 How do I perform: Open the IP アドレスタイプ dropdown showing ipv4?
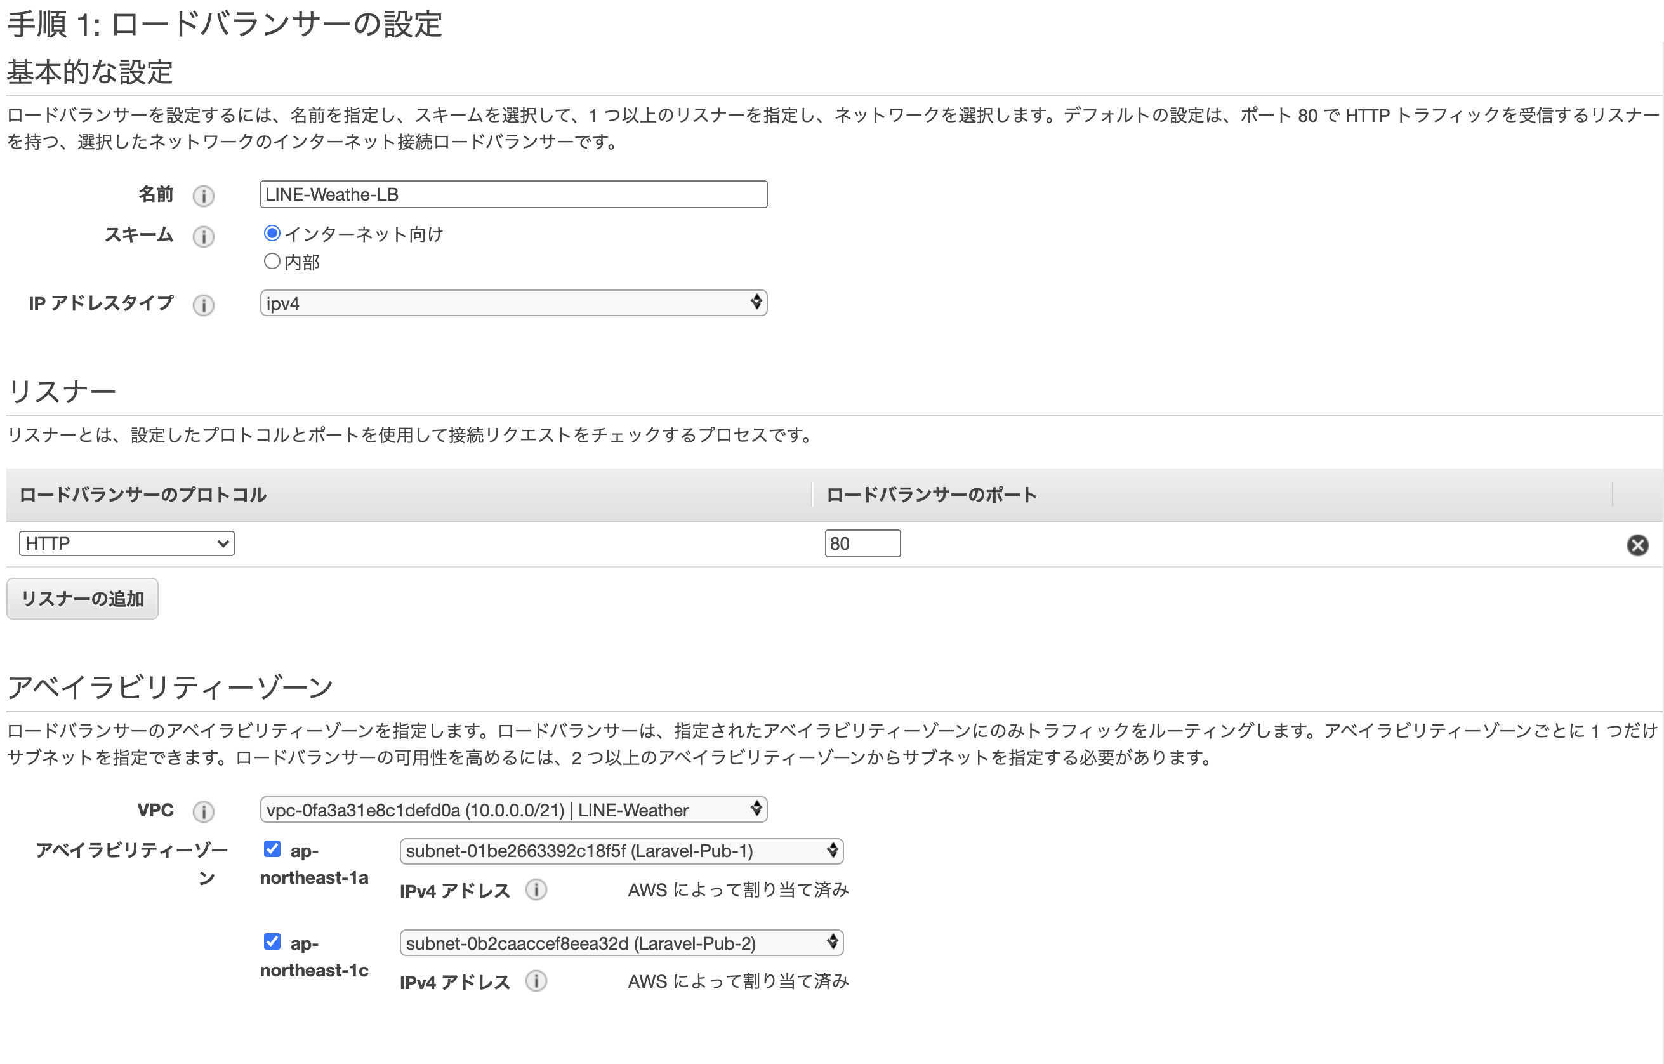[x=513, y=302]
